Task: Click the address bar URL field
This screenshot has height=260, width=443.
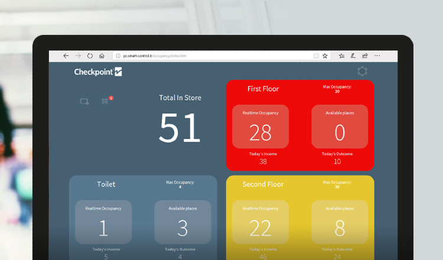Action: (x=207, y=56)
